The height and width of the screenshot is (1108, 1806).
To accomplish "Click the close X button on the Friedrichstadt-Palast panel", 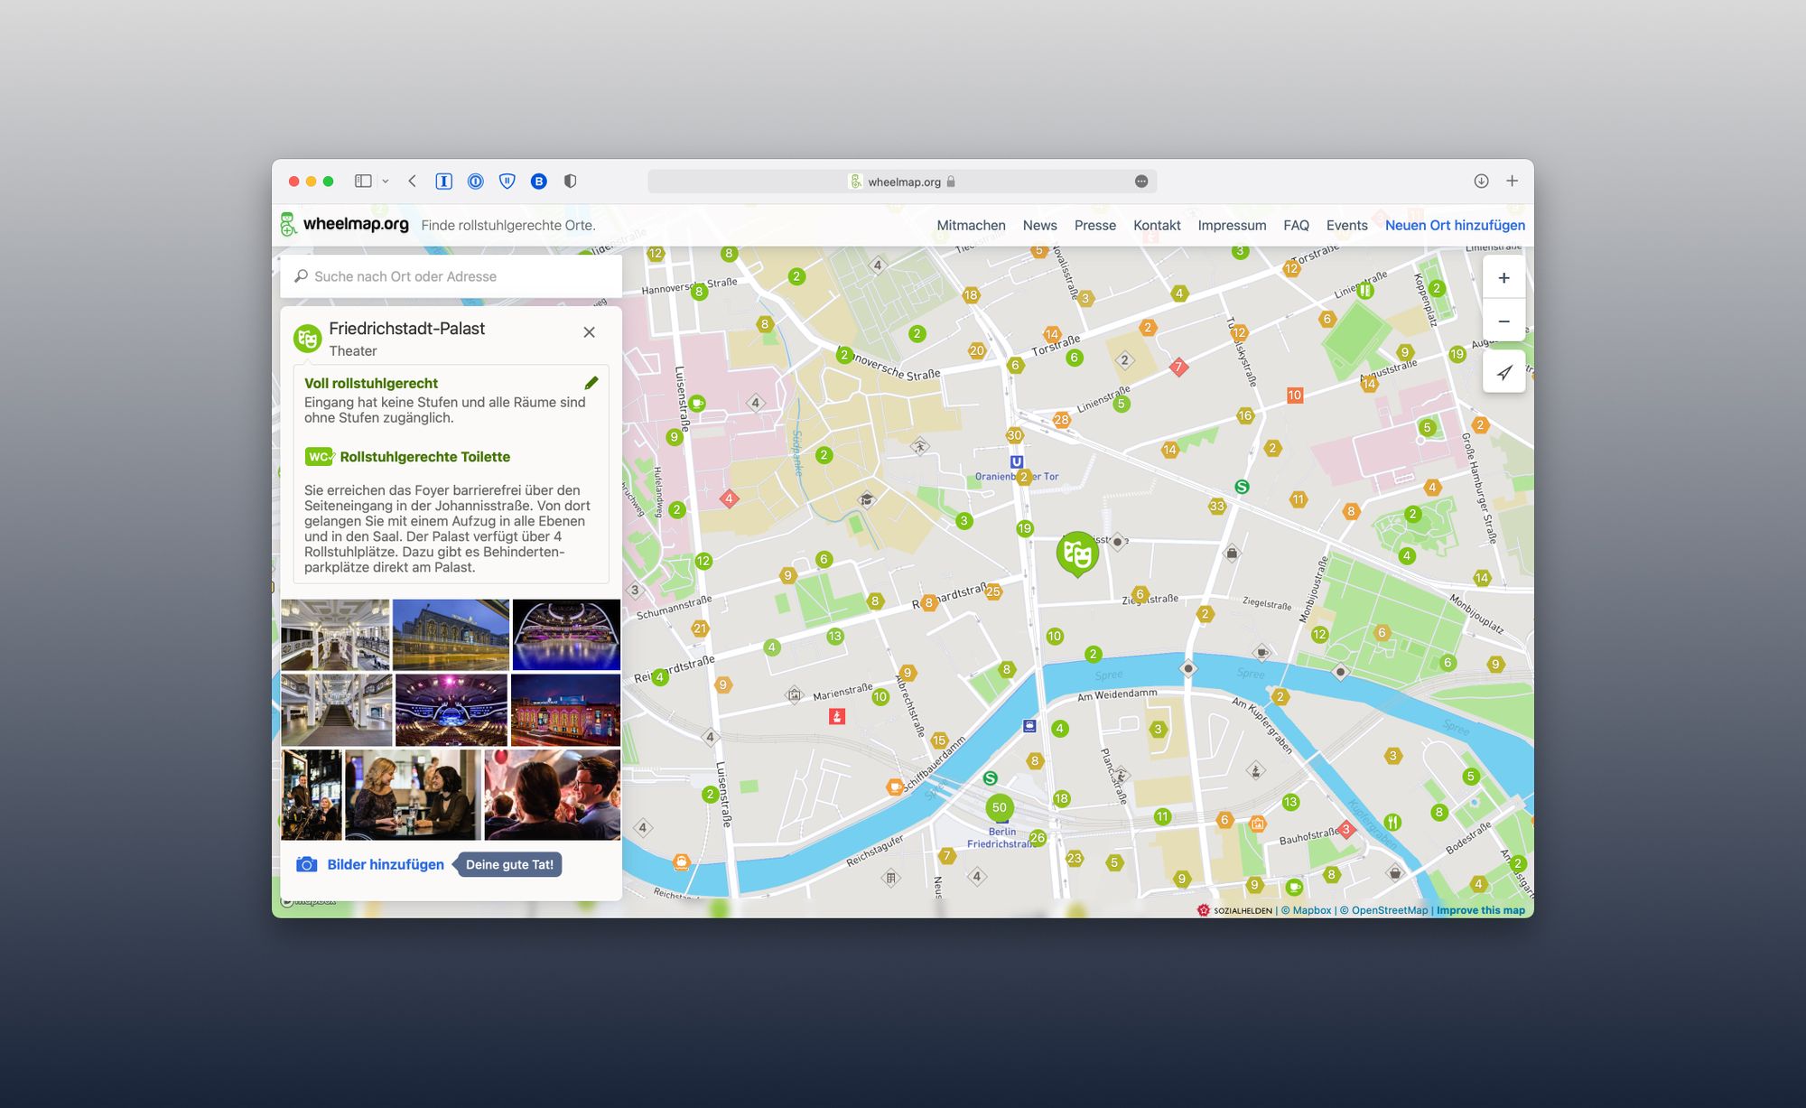I will [x=590, y=333].
